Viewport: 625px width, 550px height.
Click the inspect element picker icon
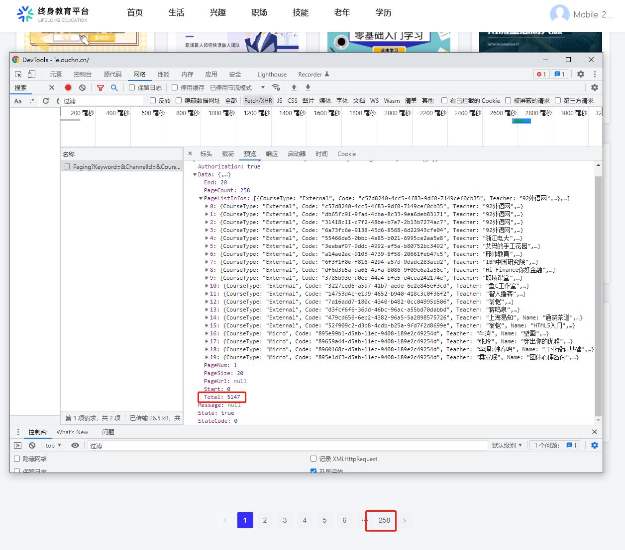click(18, 74)
